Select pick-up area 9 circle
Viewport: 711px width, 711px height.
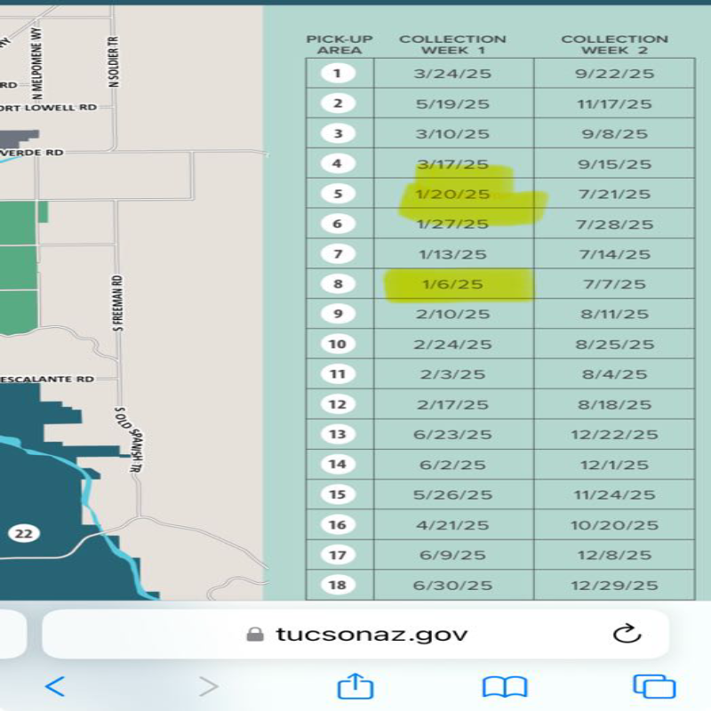click(x=338, y=314)
